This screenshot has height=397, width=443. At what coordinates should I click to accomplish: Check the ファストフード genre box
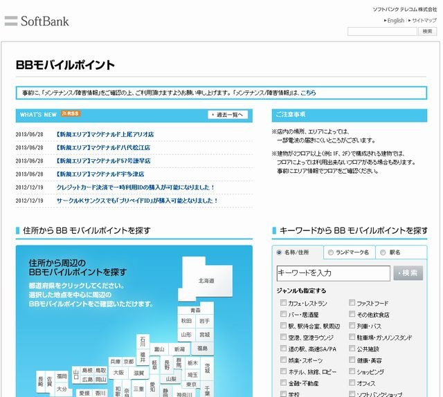352,303
